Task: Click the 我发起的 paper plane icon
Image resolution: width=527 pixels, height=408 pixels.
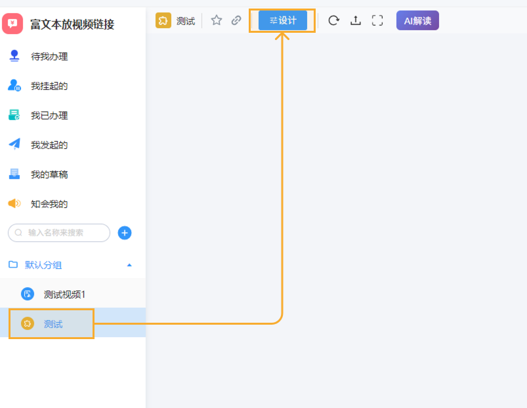Action: [14, 144]
